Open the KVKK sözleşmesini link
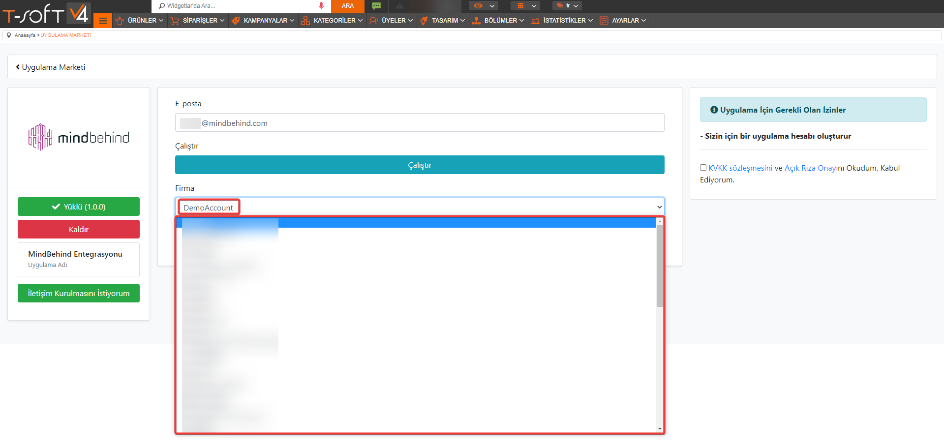Image resolution: width=944 pixels, height=447 pixels. [x=740, y=168]
